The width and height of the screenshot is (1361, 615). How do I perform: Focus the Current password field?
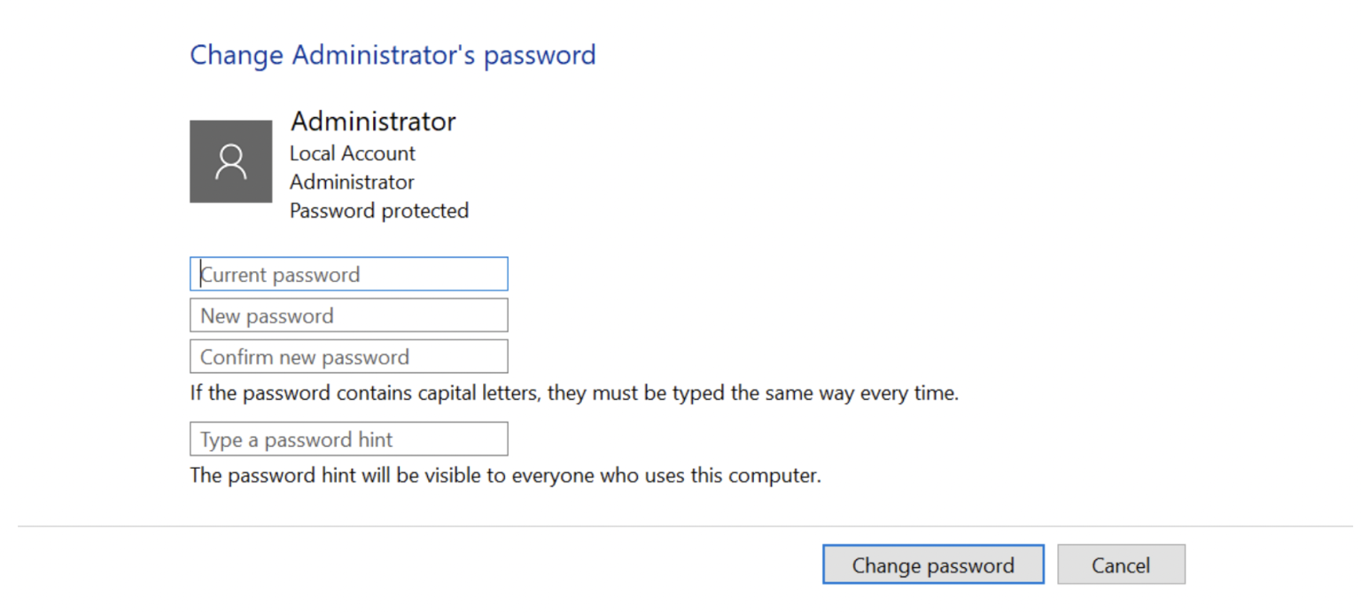[x=348, y=275]
